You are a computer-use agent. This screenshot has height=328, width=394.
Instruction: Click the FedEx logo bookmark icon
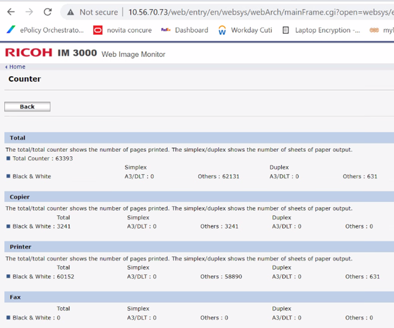tap(166, 30)
